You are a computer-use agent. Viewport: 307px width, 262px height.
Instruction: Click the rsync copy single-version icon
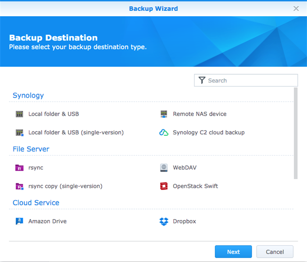point(20,186)
